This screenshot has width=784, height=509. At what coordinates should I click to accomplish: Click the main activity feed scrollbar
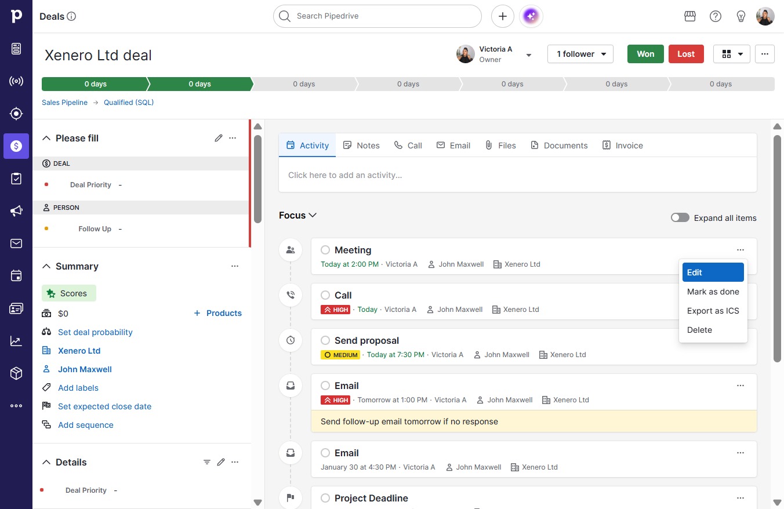(x=778, y=249)
